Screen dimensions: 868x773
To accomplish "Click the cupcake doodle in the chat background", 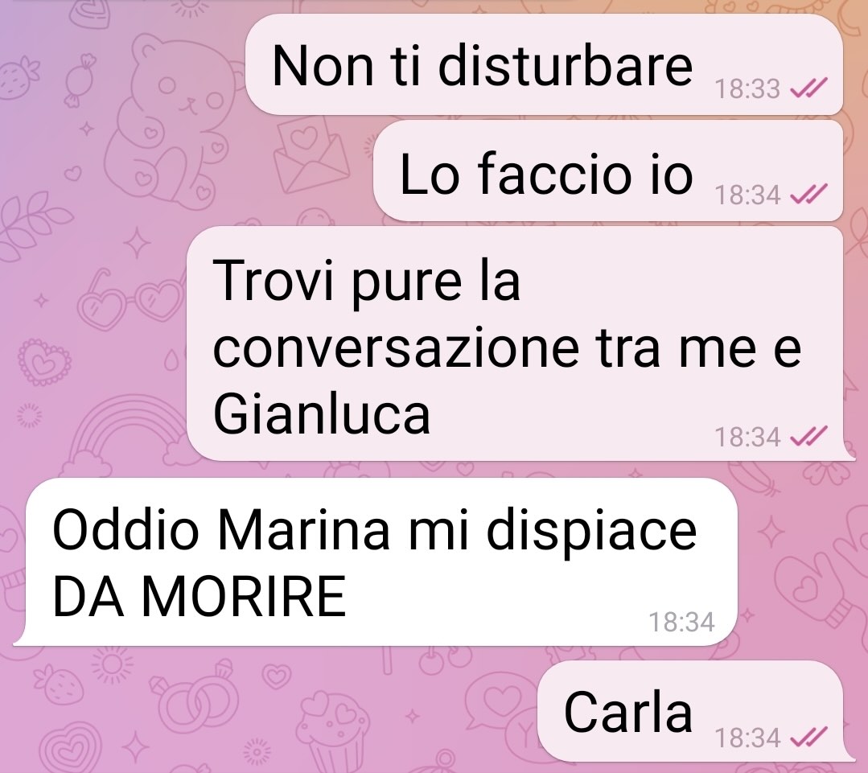I will pyautogui.click(x=335, y=731).
